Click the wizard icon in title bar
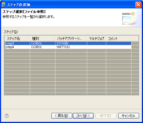143x123 pixels. coord(4,4)
